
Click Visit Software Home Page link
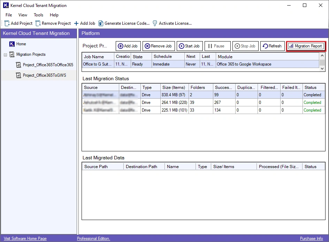click(x=25, y=239)
